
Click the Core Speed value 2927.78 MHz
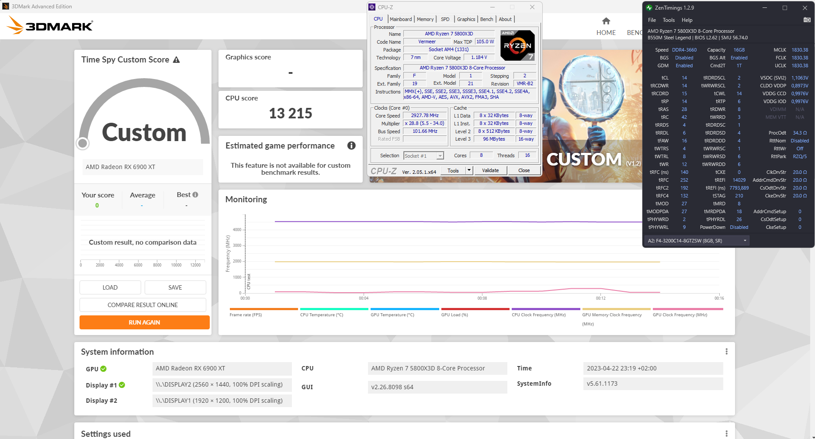[425, 116]
